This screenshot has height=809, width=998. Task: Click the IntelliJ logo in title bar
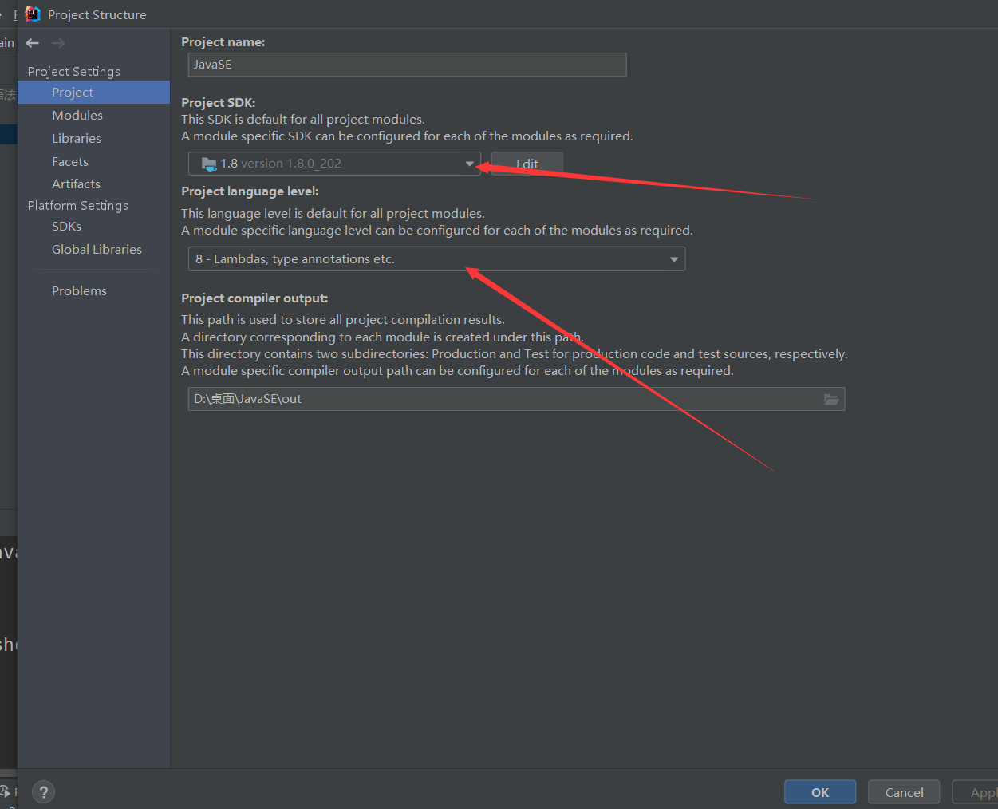pos(33,14)
